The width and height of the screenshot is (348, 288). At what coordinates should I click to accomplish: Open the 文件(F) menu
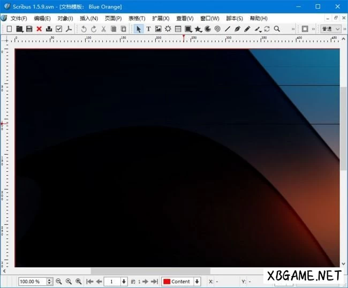[x=19, y=18]
